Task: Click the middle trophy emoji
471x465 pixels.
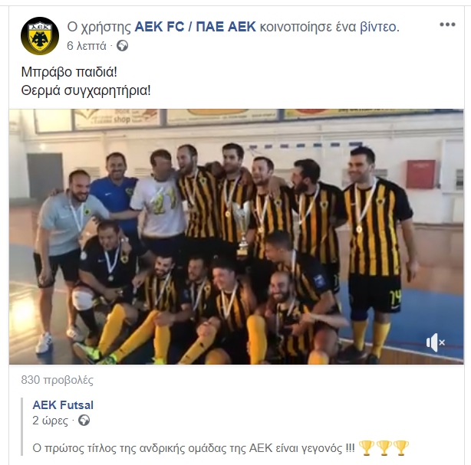Action: click(384, 448)
